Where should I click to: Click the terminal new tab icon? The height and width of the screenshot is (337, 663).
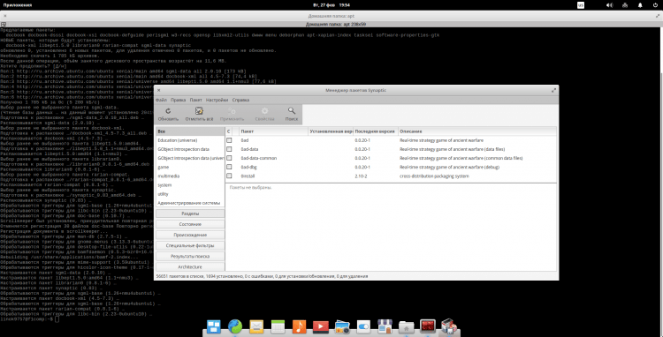tap(3, 25)
